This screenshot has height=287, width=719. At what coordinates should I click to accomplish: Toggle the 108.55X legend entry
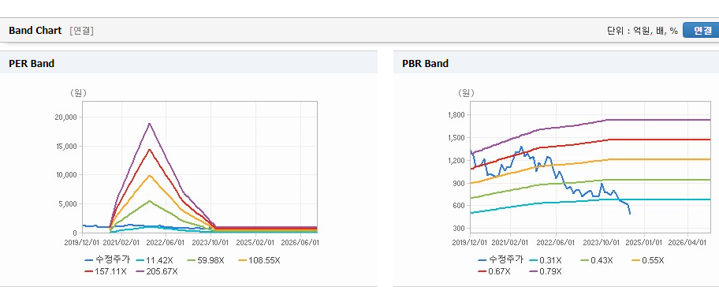[x=259, y=260]
